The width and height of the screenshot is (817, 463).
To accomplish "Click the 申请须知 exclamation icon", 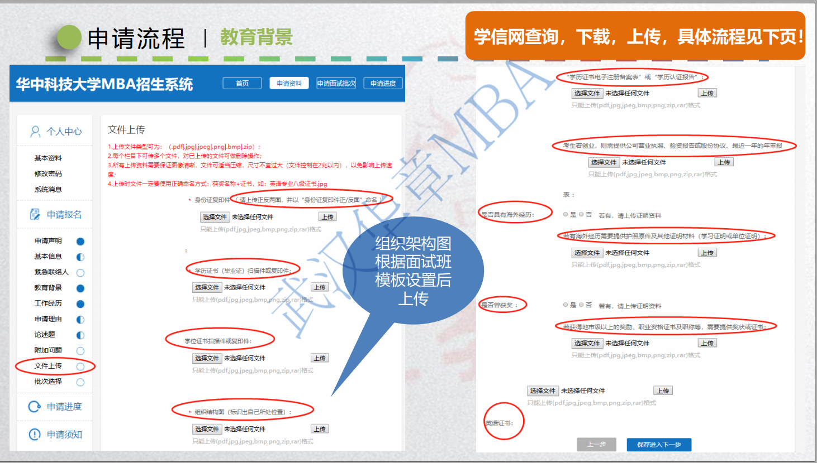I will coord(35,434).
